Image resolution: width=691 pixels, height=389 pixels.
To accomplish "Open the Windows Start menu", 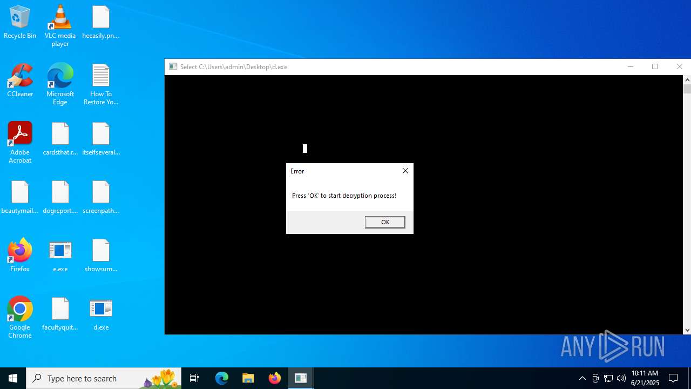I will (x=13, y=378).
